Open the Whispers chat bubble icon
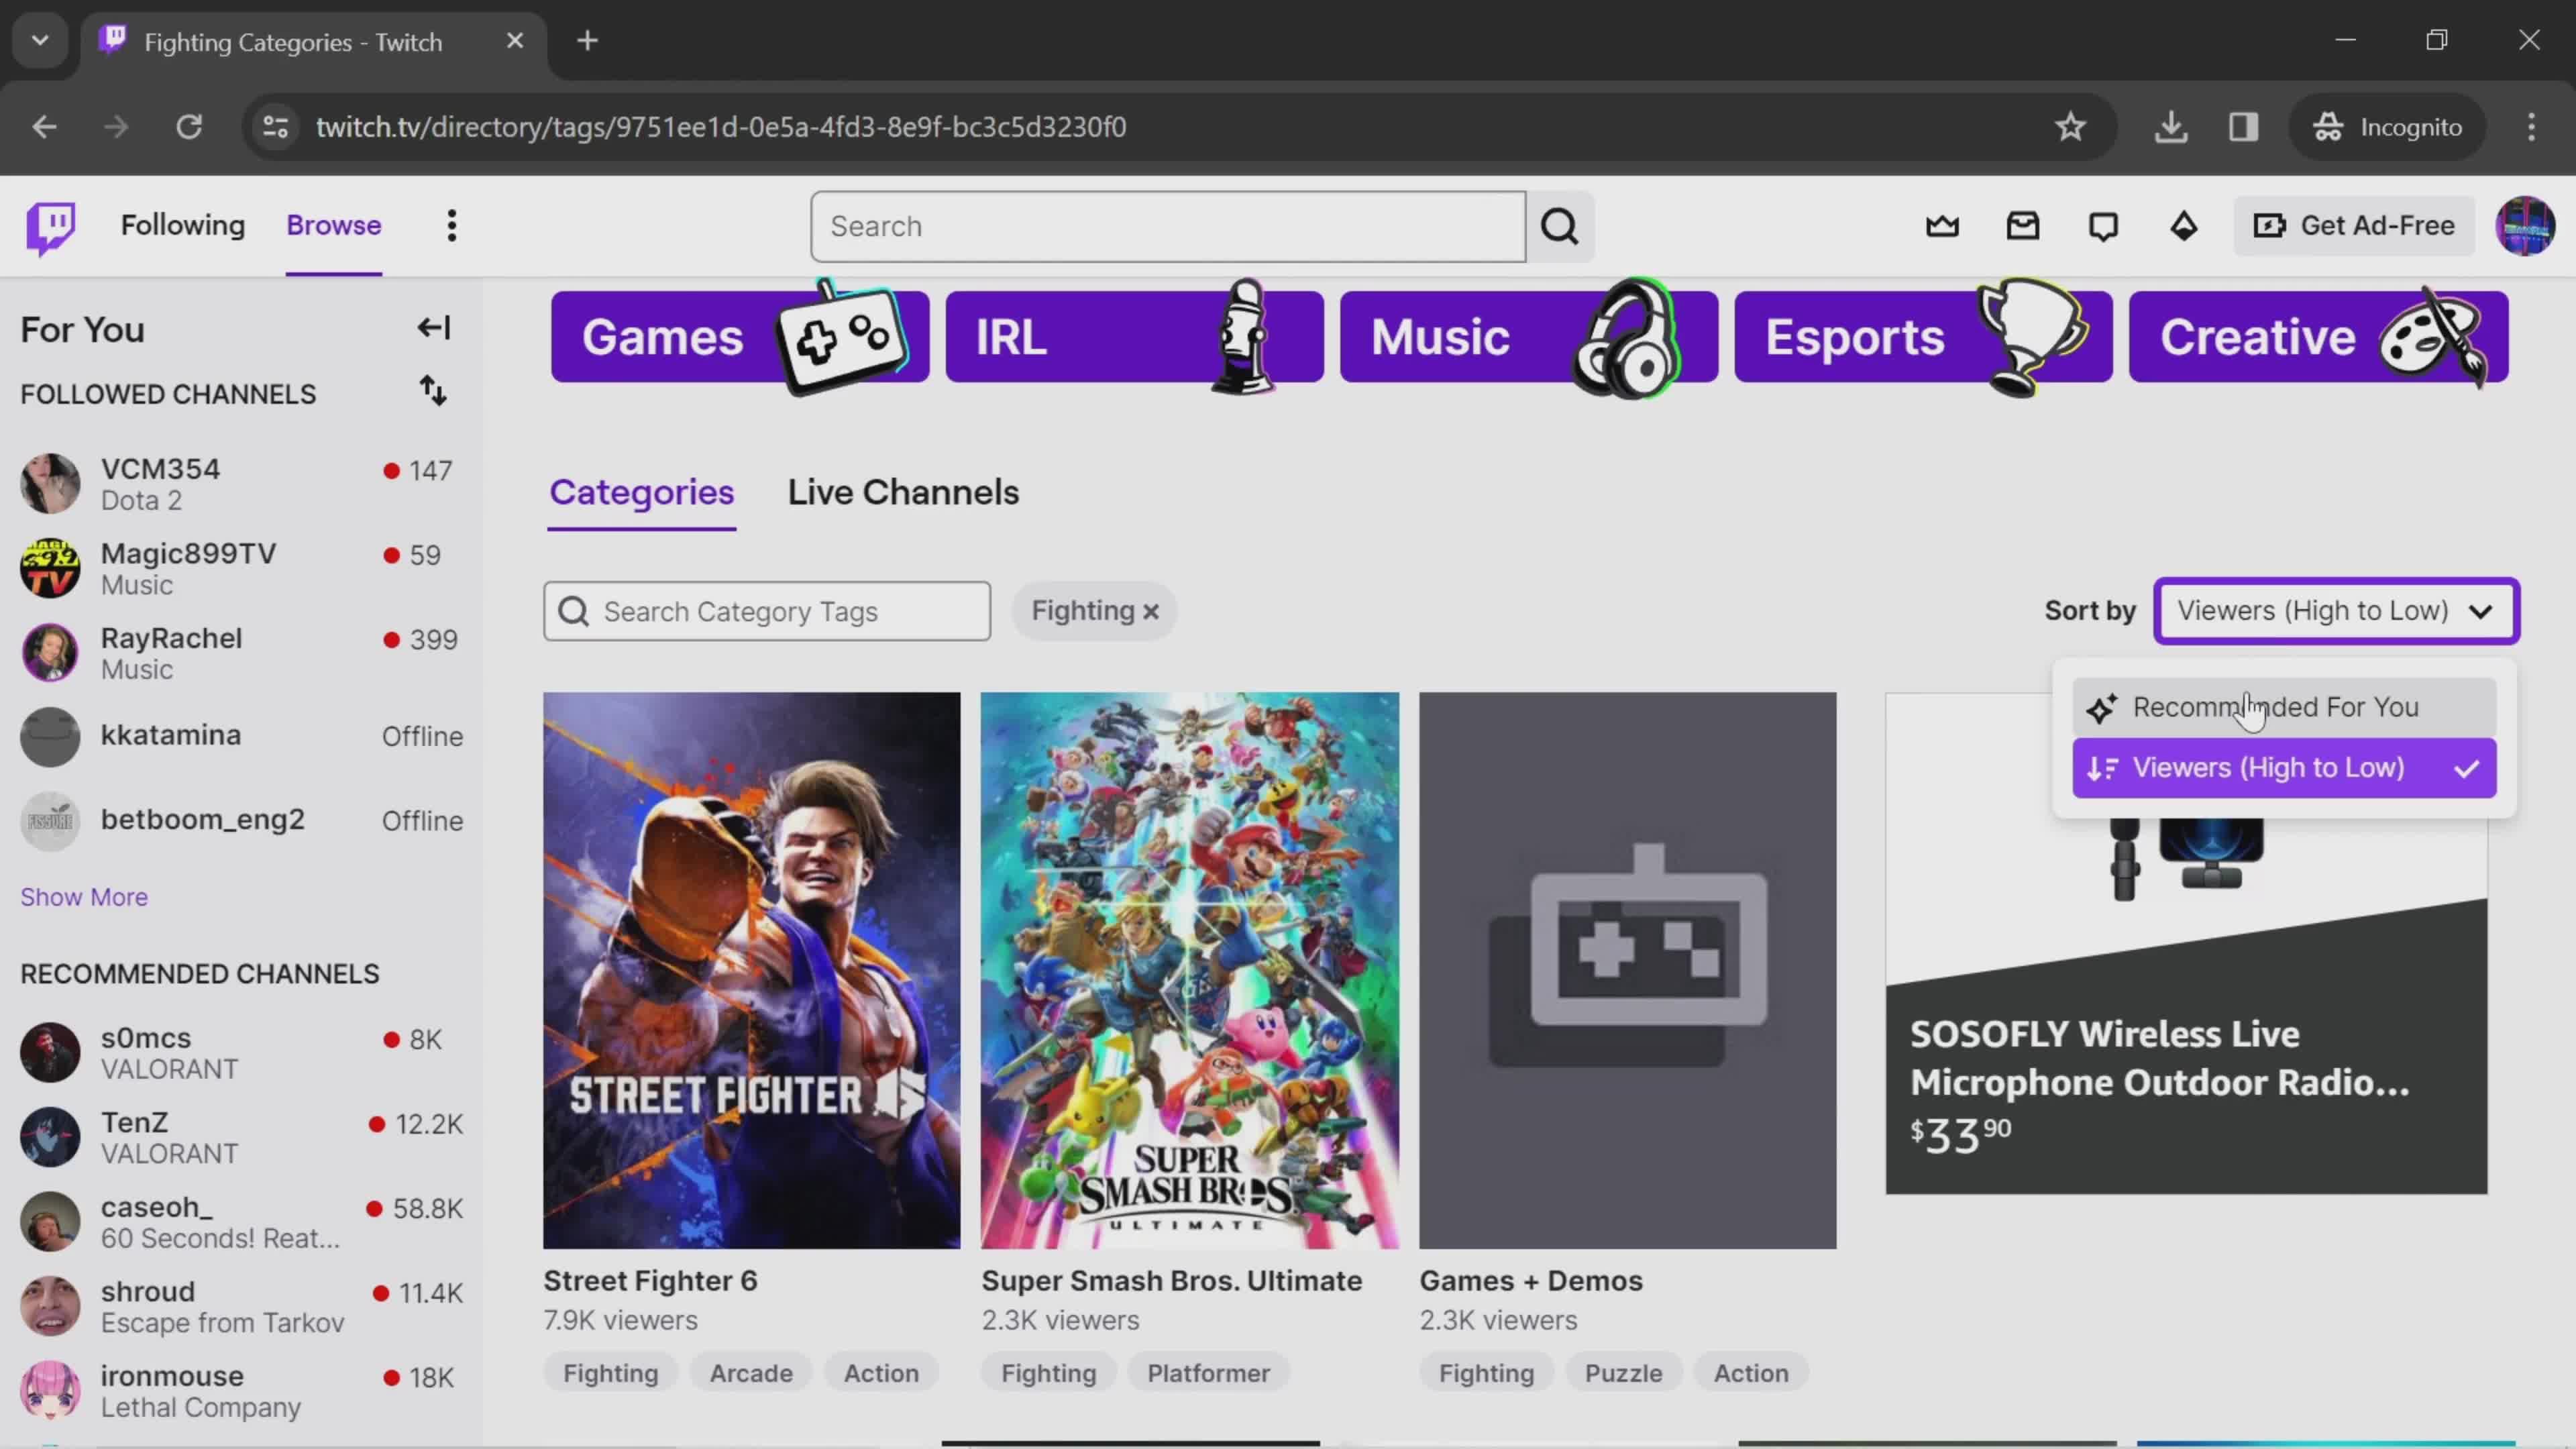This screenshot has width=2576, height=1449. (2103, 226)
